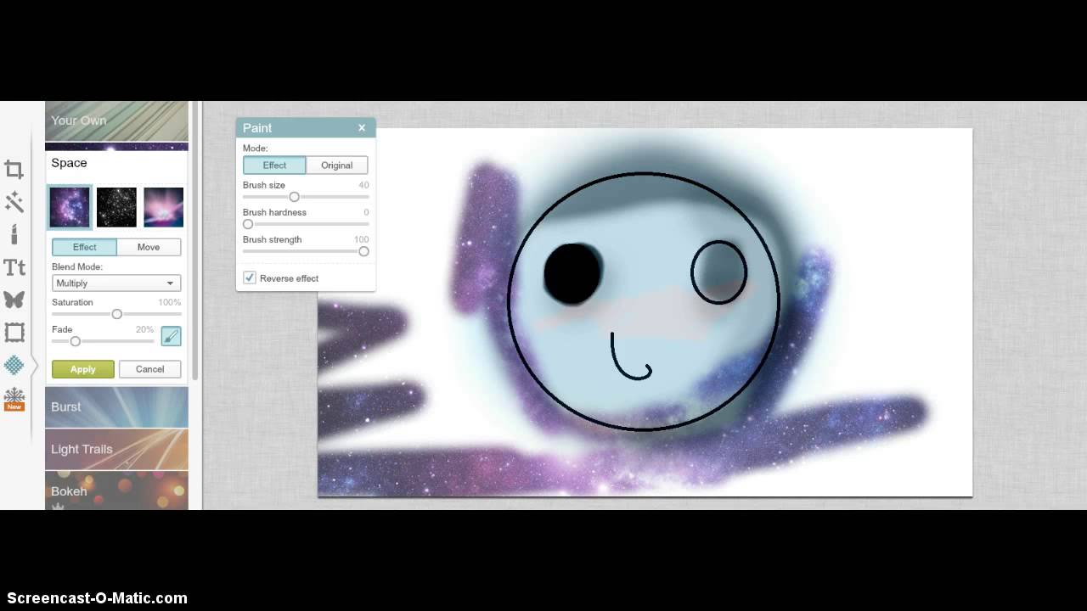
Task: Open the Light Trails texture category
Action: coord(116,449)
